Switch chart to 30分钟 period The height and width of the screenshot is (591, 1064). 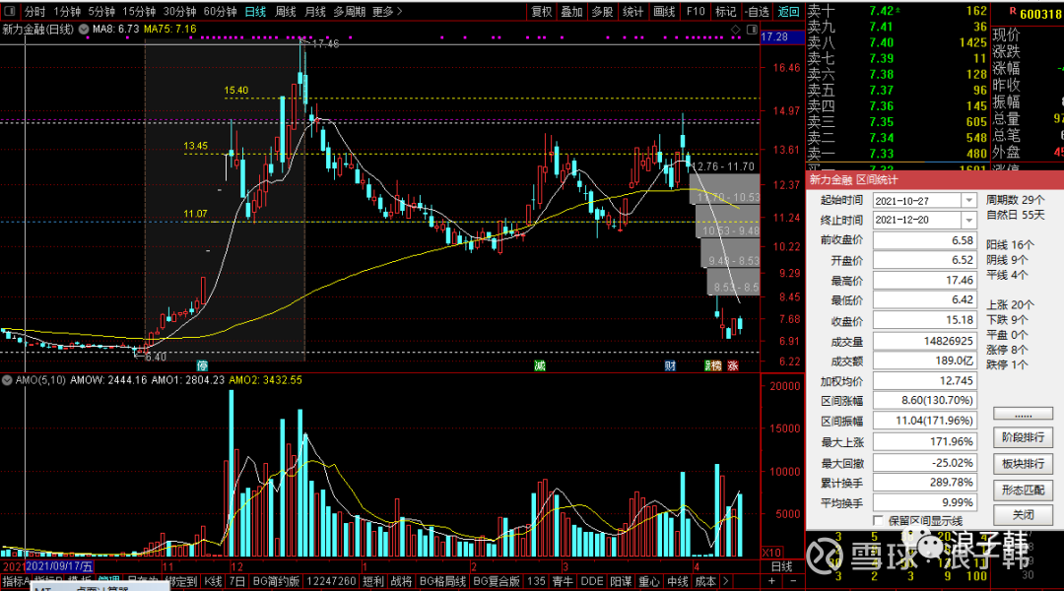click(180, 12)
